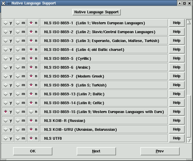Select n for NLS ISO 8859-15
193x161 pixels.
pos(33,112)
